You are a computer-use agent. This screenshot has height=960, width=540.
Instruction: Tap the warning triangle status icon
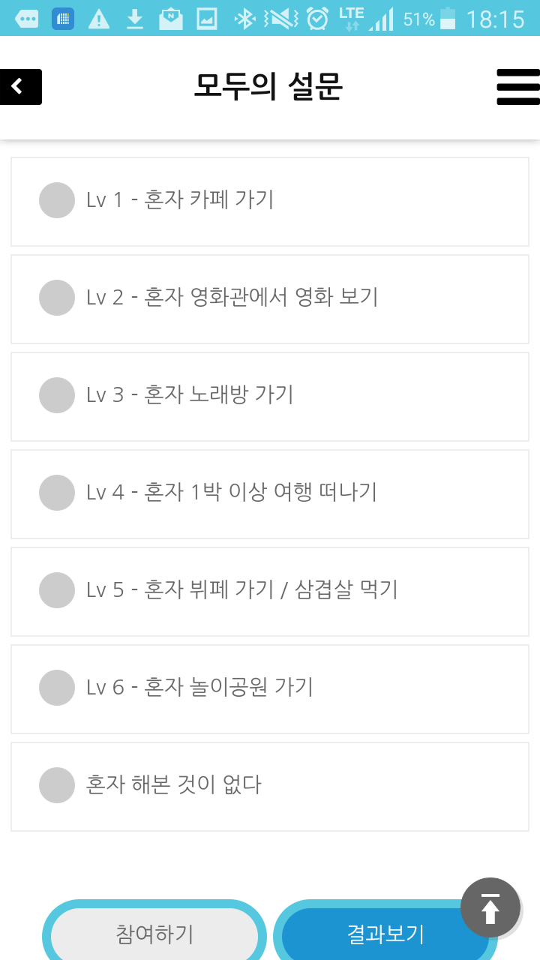pos(99,19)
